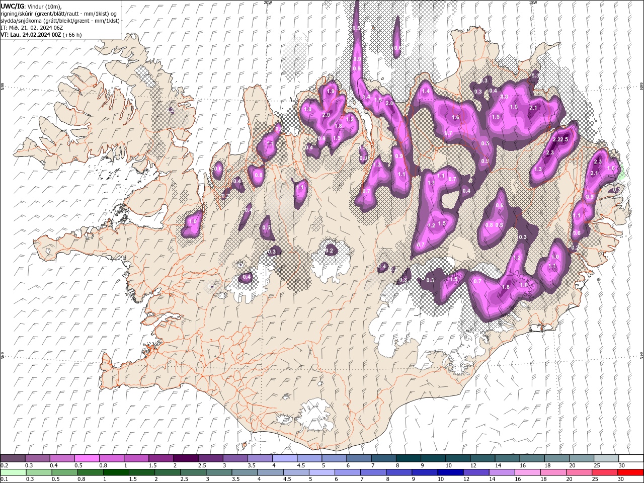This screenshot has height=483, width=644.
Task: Select the 'IT: Mið. 21. 02. 2024 06Z' line
Action: click(32, 28)
